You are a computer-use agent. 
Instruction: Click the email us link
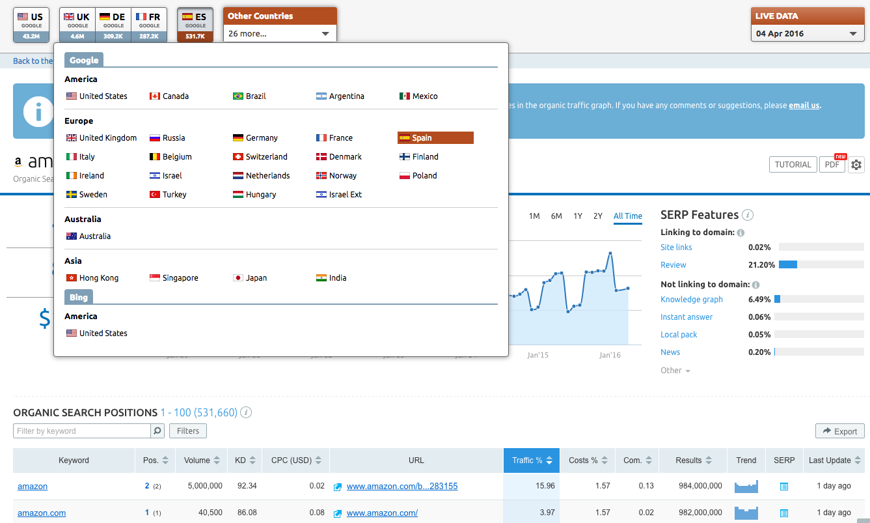point(804,105)
